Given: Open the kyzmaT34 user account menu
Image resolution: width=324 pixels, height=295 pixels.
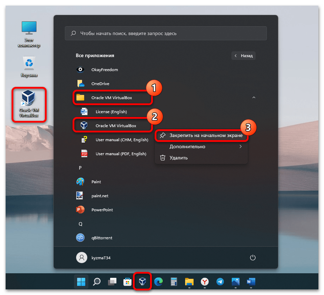Looking at the screenshot, I should [93, 258].
